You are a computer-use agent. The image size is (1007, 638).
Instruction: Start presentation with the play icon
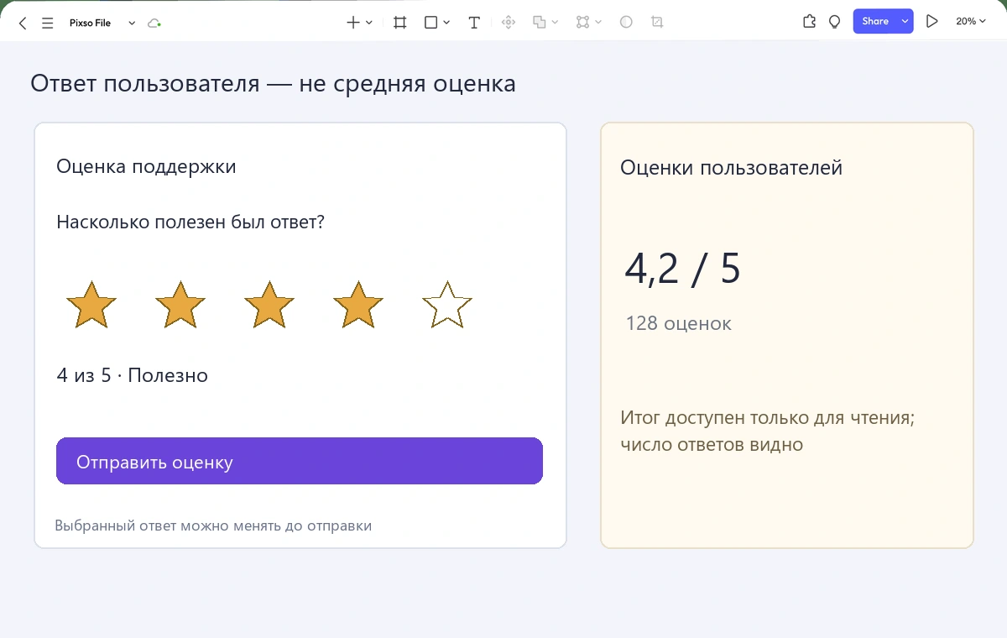931,22
